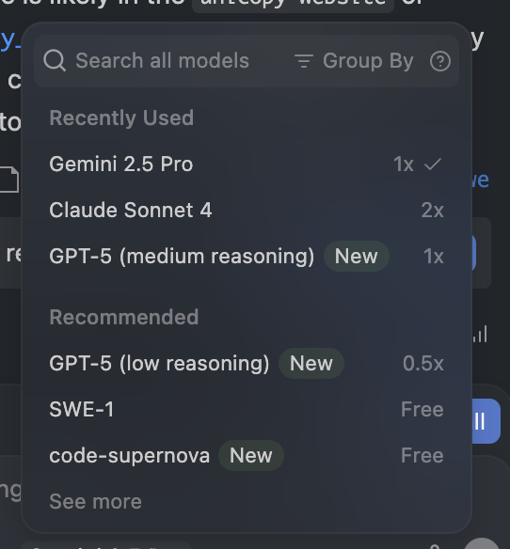This screenshot has height=549, width=510.
Task: Open the Group By dropdown
Action: point(354,61)
